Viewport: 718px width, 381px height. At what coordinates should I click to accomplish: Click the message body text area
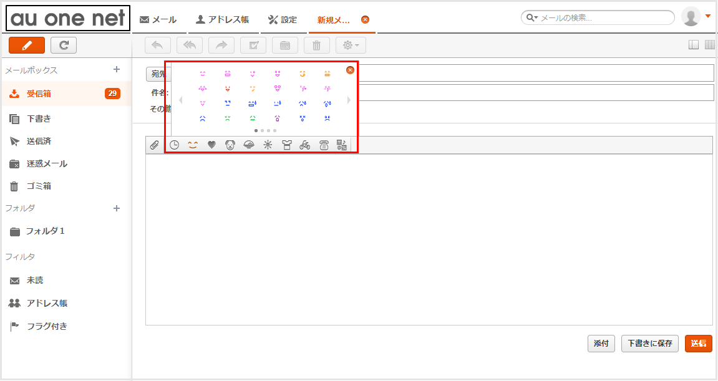tap(429, 239)
